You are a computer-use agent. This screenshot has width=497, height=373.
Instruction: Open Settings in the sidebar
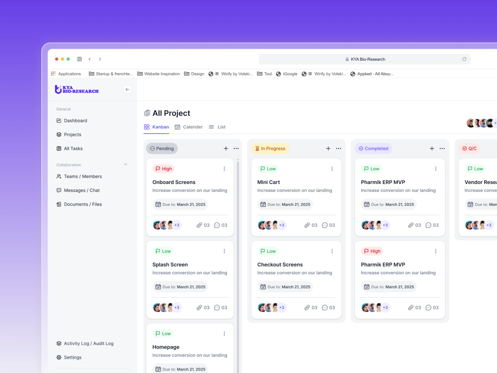coord(69,358)
